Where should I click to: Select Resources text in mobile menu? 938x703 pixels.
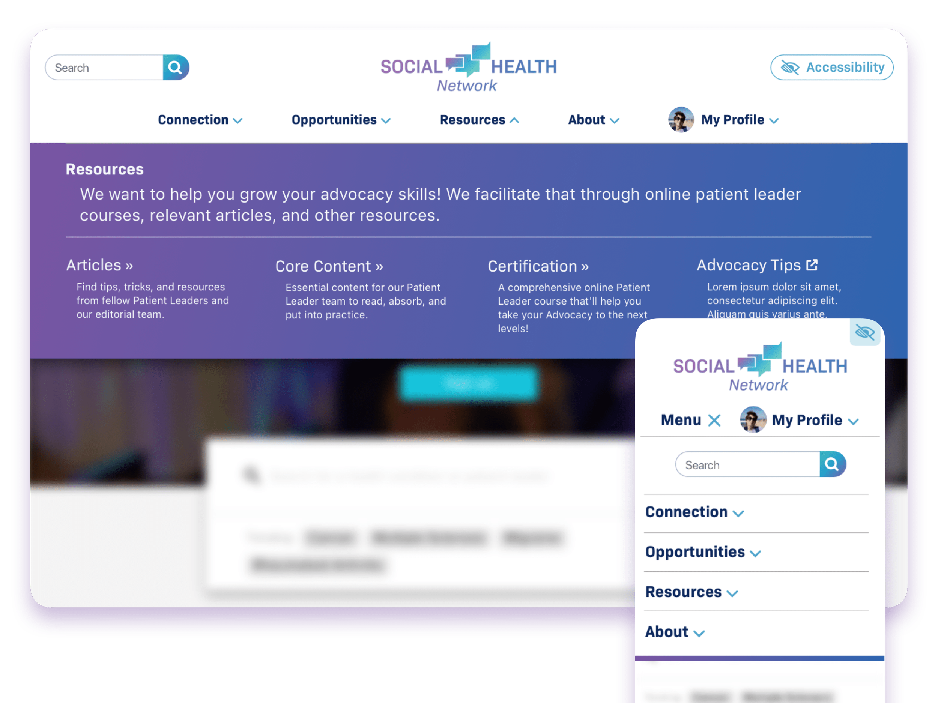pyautogui.click(x=683, y=592)
